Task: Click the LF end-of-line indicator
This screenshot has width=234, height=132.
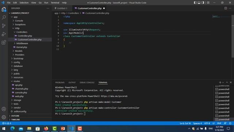Action: (214, 123)
